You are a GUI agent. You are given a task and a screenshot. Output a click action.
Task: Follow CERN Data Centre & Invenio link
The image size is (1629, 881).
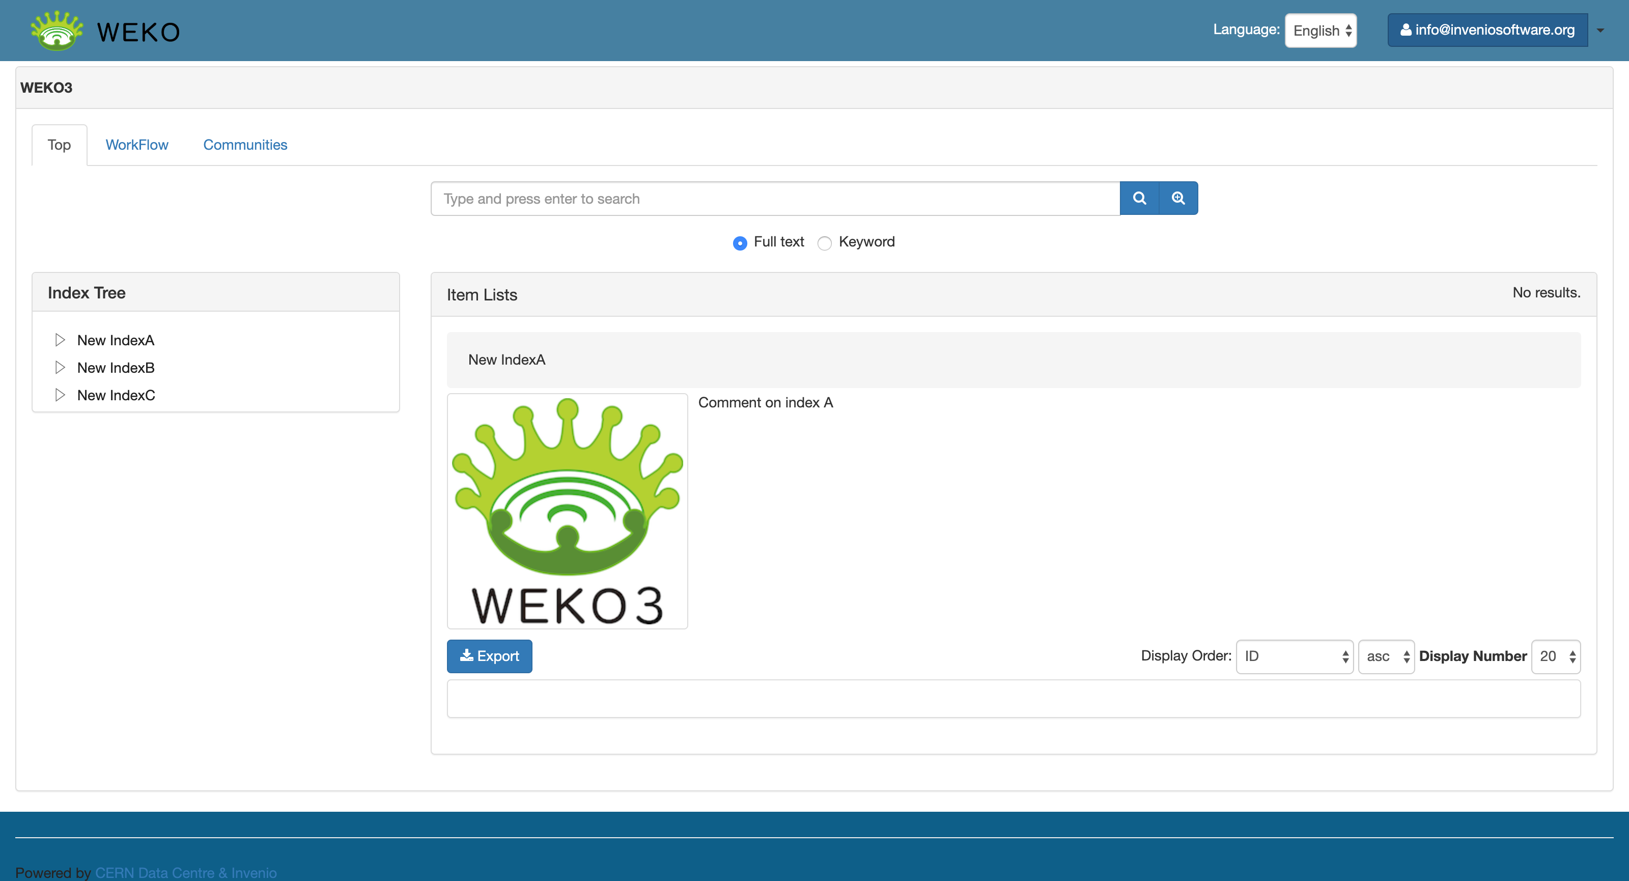(186, 872)
